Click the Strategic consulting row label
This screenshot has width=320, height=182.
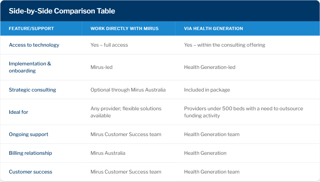click(x=32, y=90)
